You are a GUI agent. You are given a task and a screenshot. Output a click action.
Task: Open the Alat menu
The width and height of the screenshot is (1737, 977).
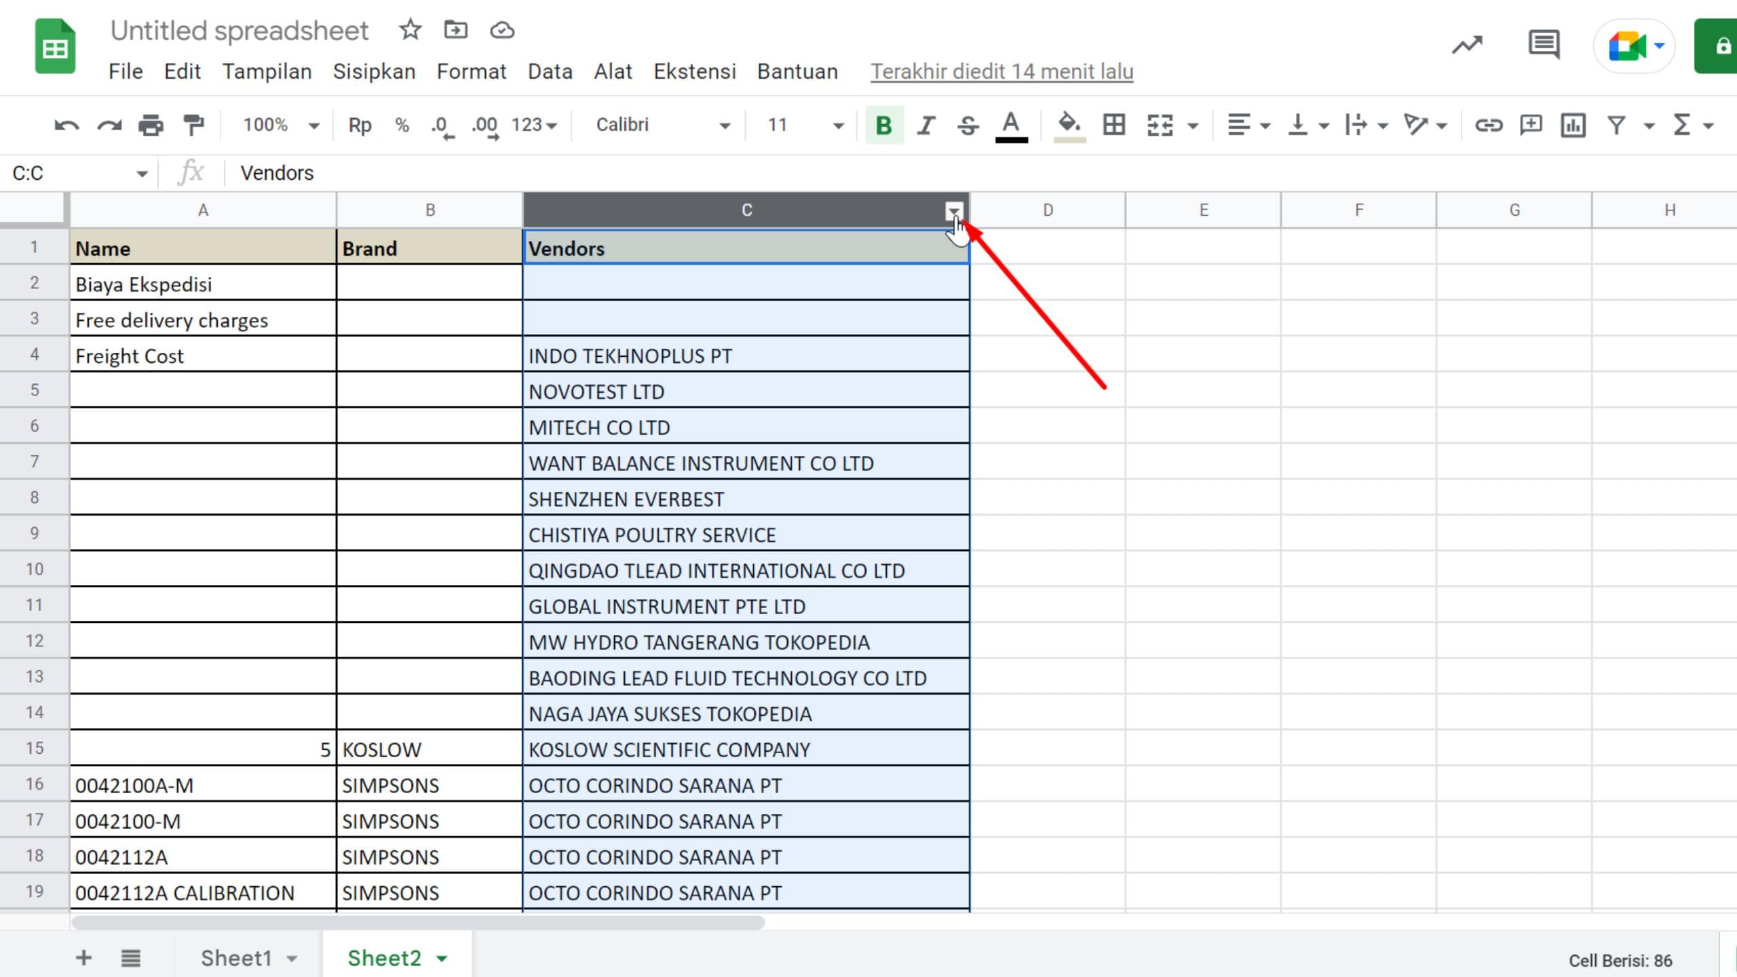click(x=613, y=71)
